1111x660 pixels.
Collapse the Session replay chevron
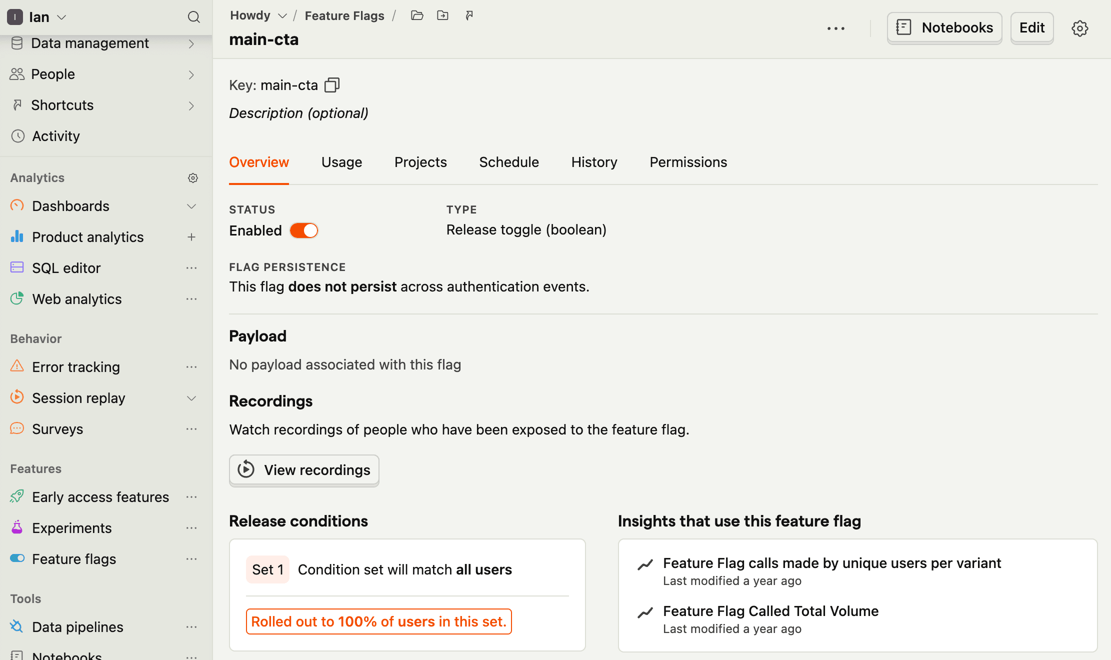(191, 398)
